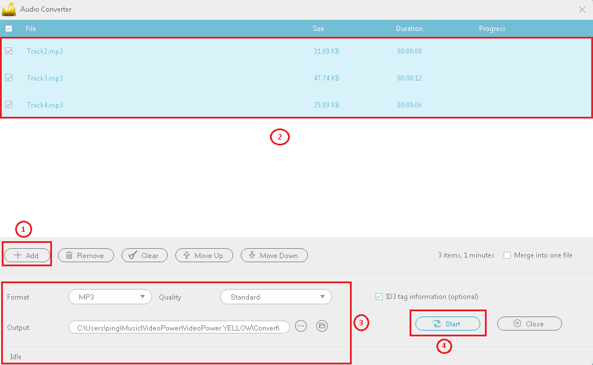Click the three-dot browse output button

coord(301,326)
